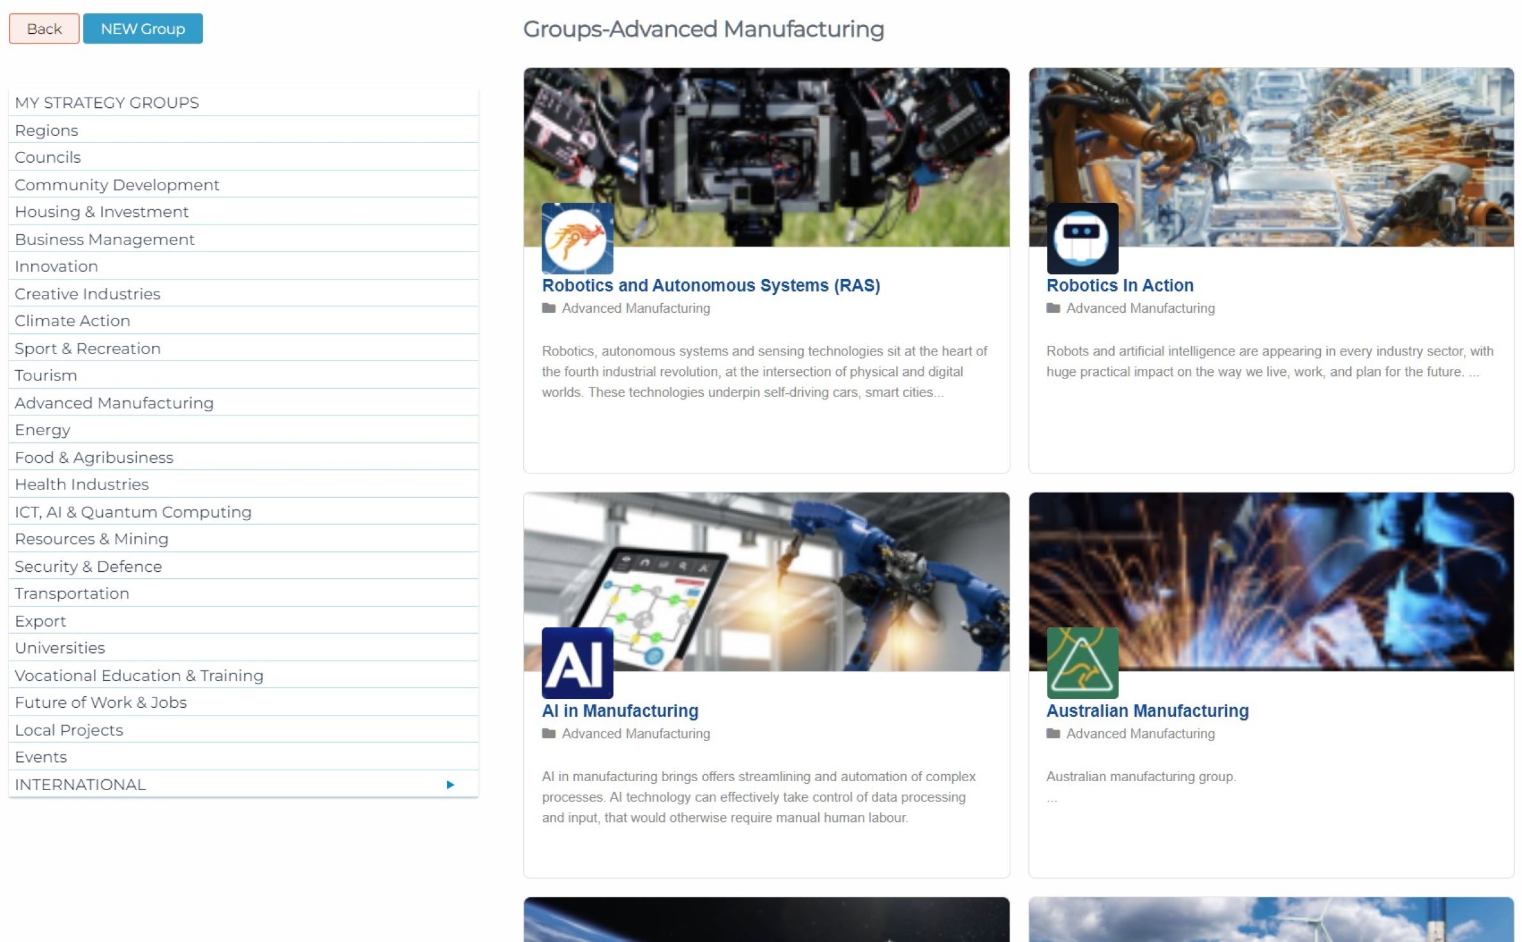Select Transportation in the sidebar
The width and height of the screenshot is (1522, 942).
point(243,594)
